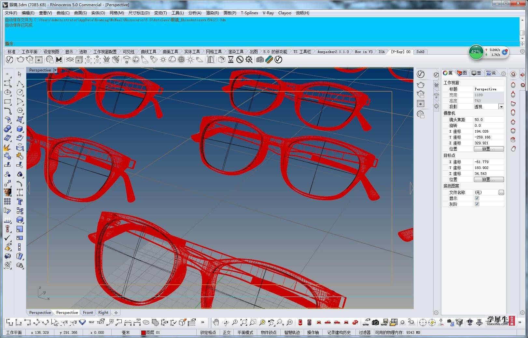Expand bottom toolbar overflow double chevron

point(203,322)
